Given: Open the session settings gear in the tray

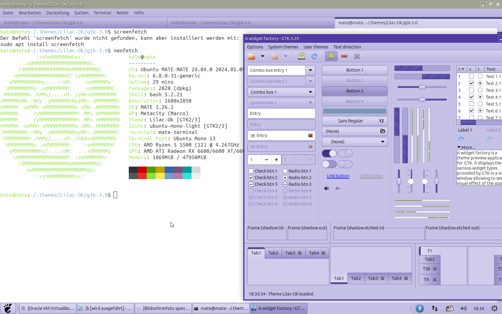Looking at the screenshot, I should 495,308.
